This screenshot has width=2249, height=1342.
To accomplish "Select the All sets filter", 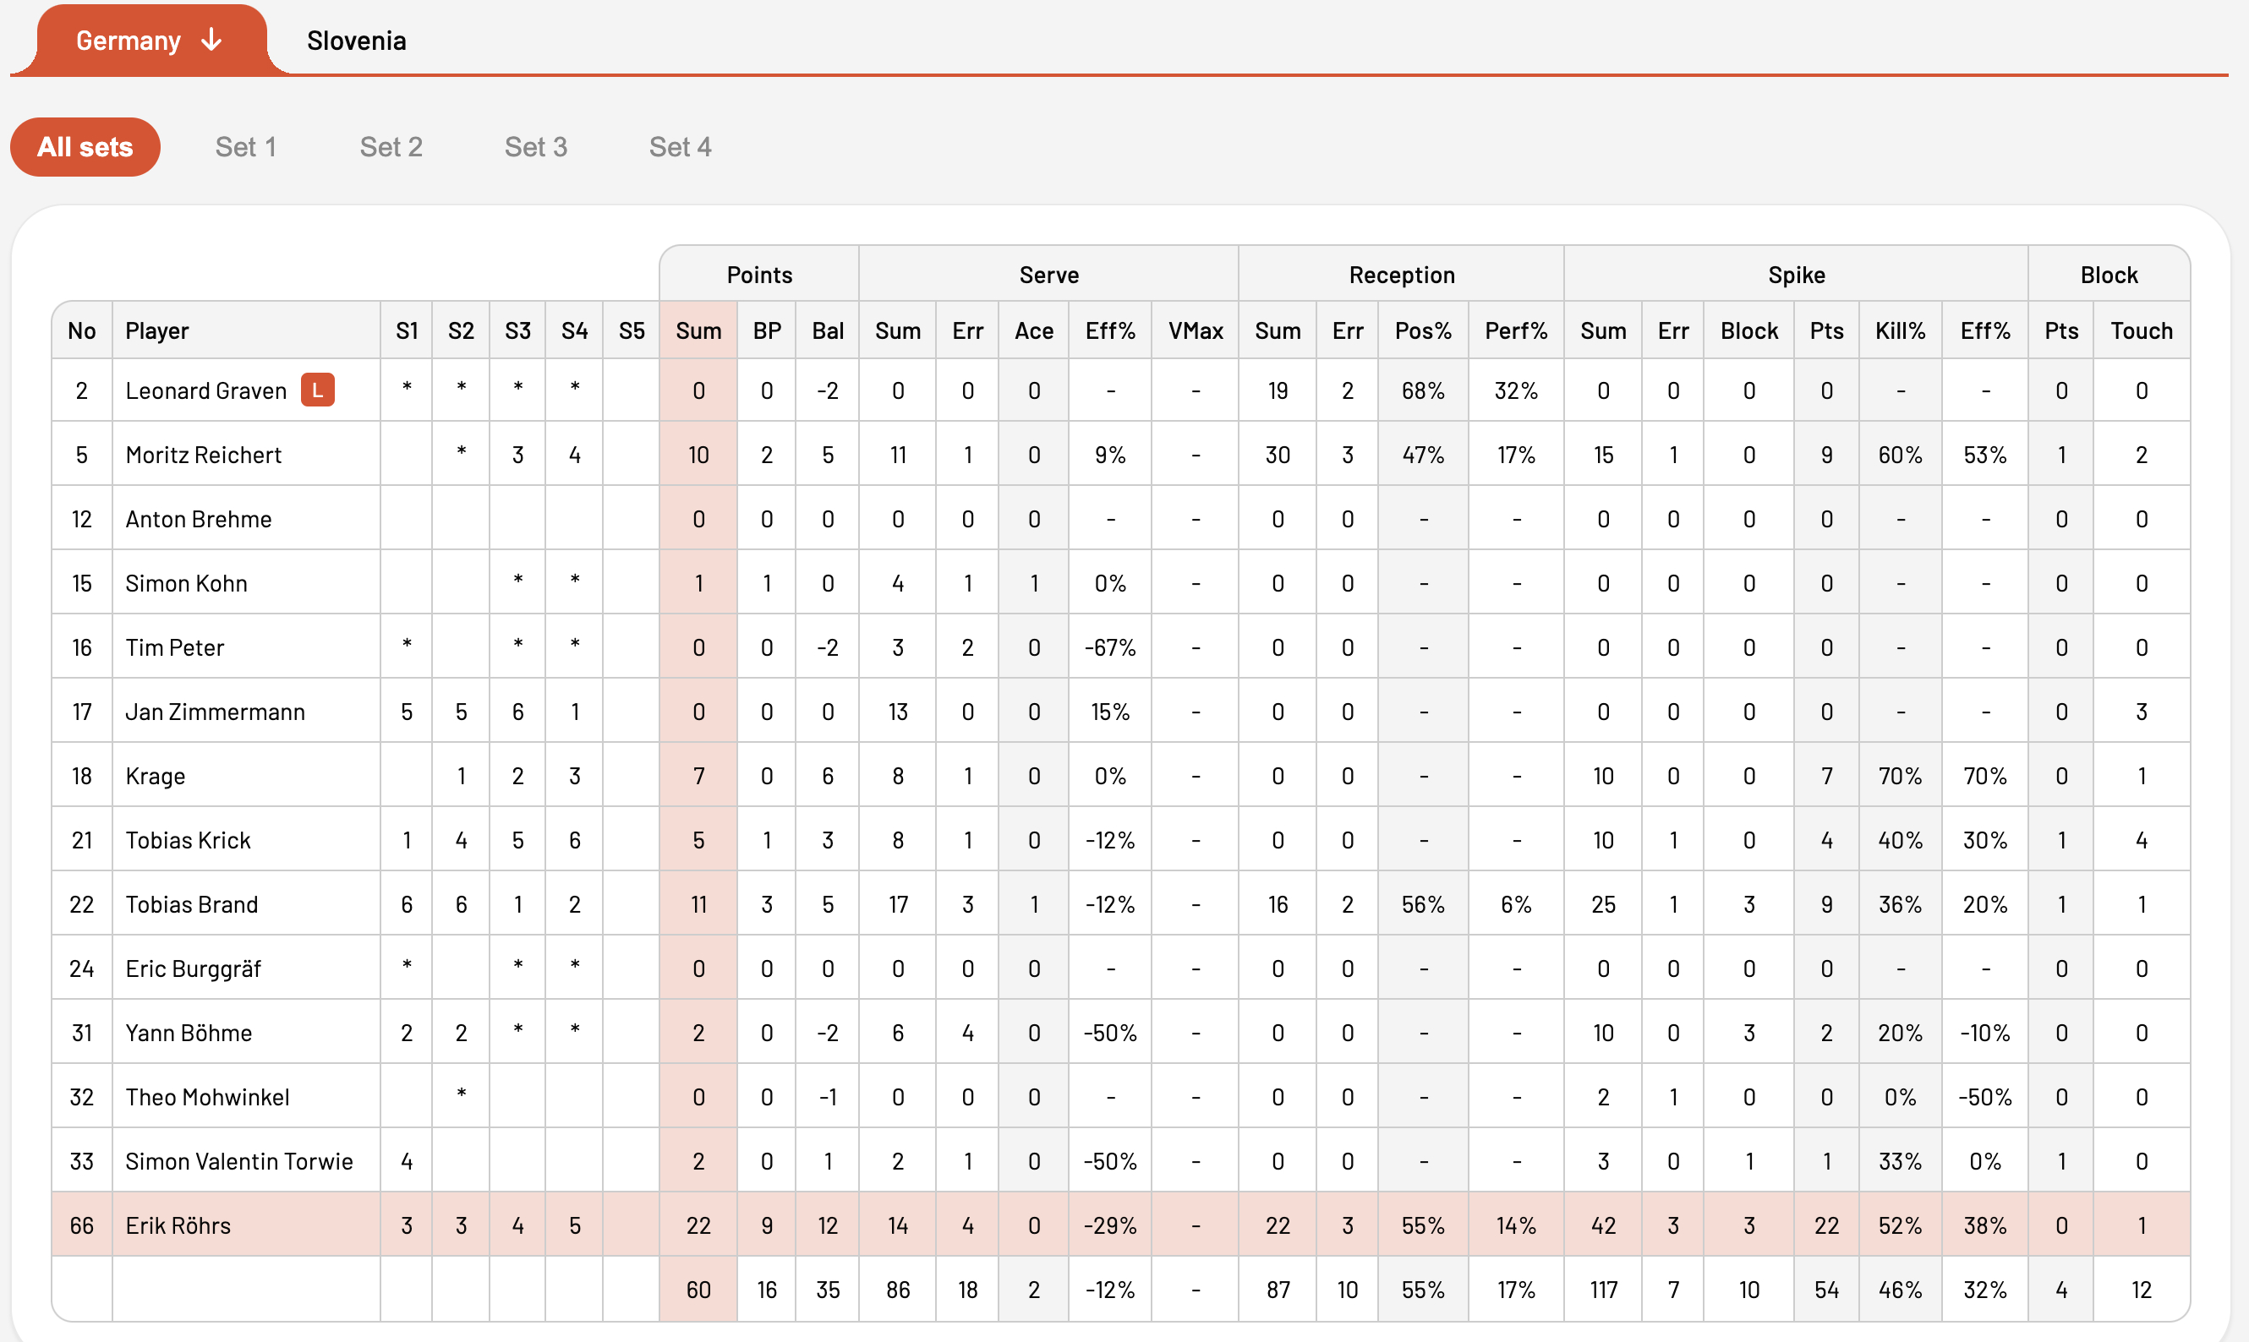I will click(85, 146).
